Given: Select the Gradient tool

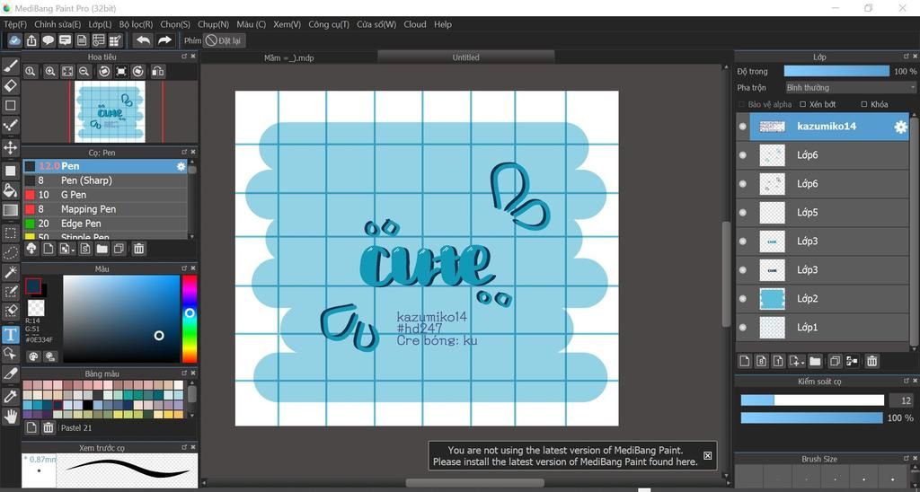Looking at the screenshot, I should click(x=11, y=210).
